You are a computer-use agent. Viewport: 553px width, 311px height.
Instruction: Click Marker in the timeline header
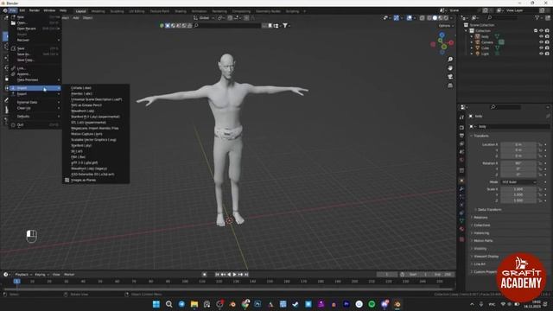pyautogui.click(x=69, y=275)
